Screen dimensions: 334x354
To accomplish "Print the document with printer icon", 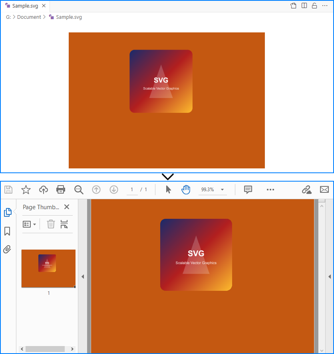I will point(61,190).
